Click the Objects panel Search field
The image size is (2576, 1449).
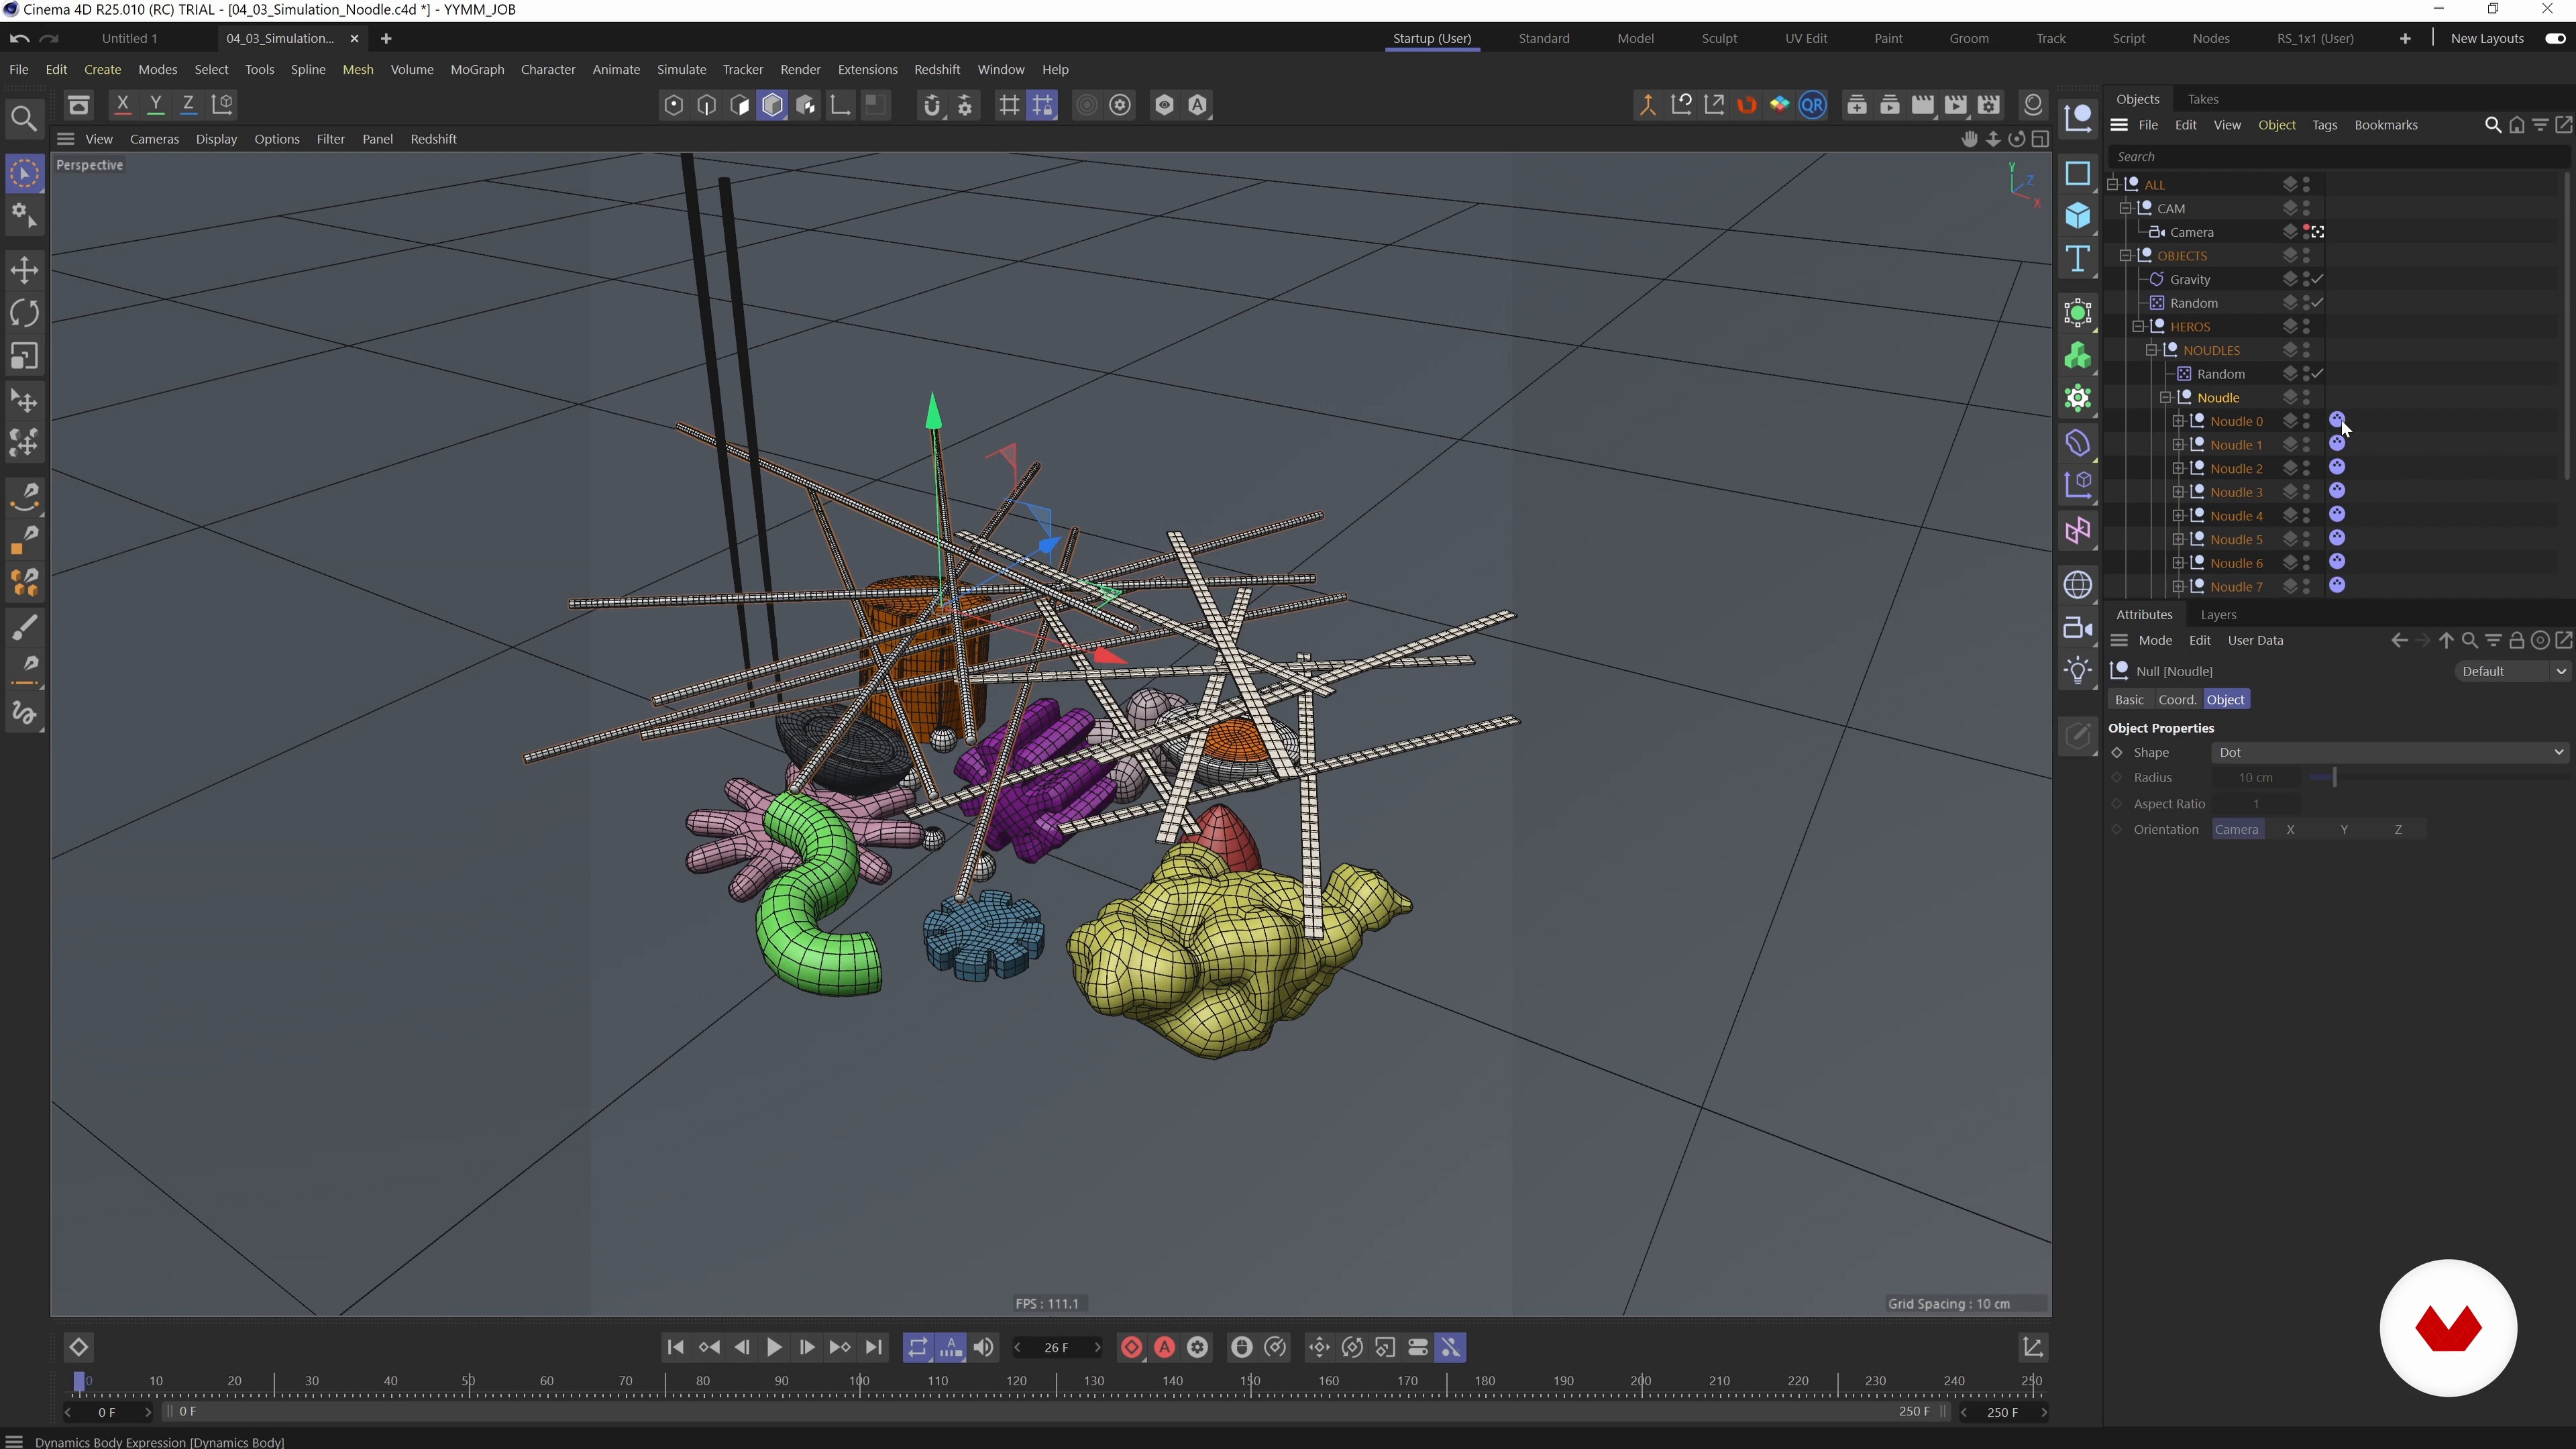2300,156
